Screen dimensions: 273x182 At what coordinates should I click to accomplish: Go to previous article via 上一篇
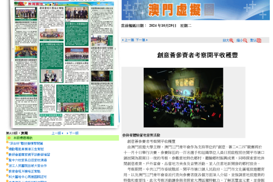pyautogui.click(x=129, y=40)
